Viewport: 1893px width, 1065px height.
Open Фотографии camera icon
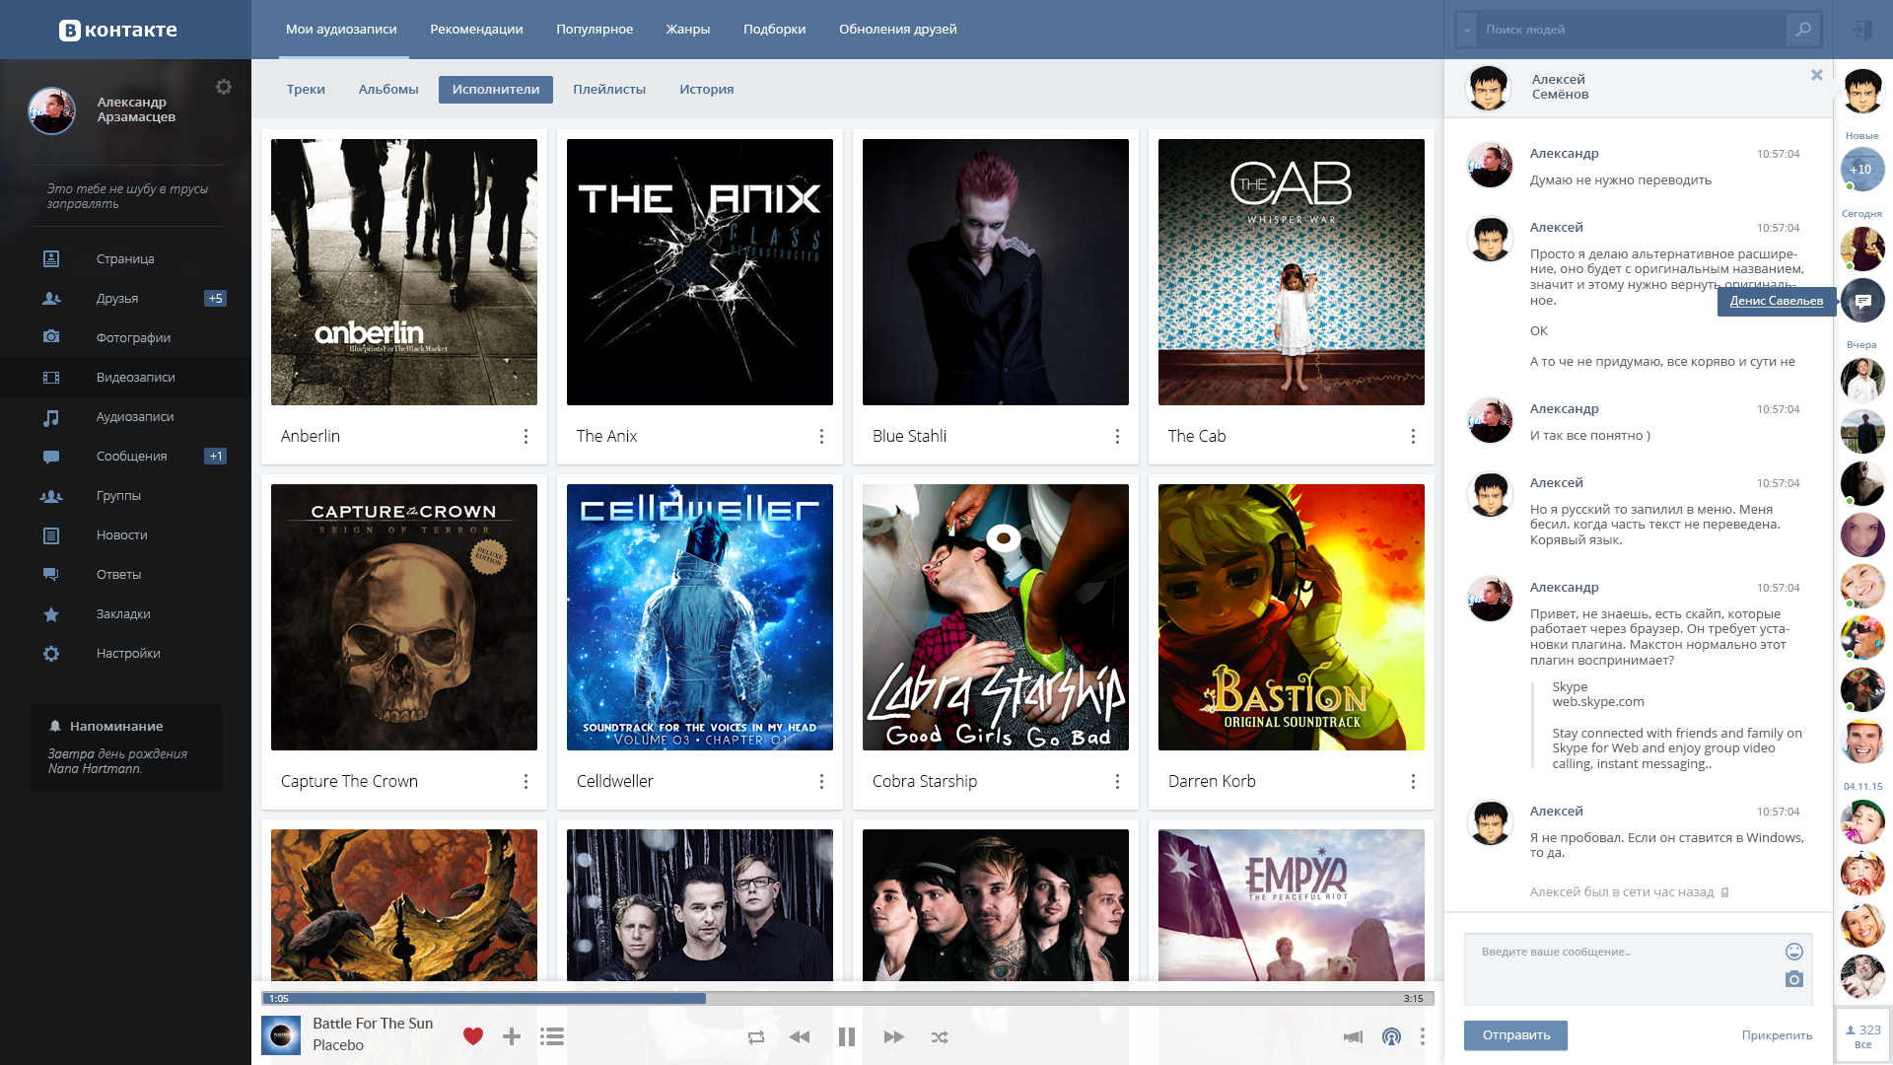pos(51,337)
